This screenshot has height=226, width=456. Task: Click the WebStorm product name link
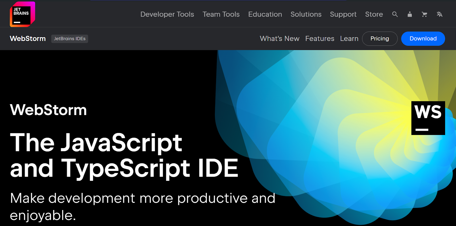(x=28, y=39)
